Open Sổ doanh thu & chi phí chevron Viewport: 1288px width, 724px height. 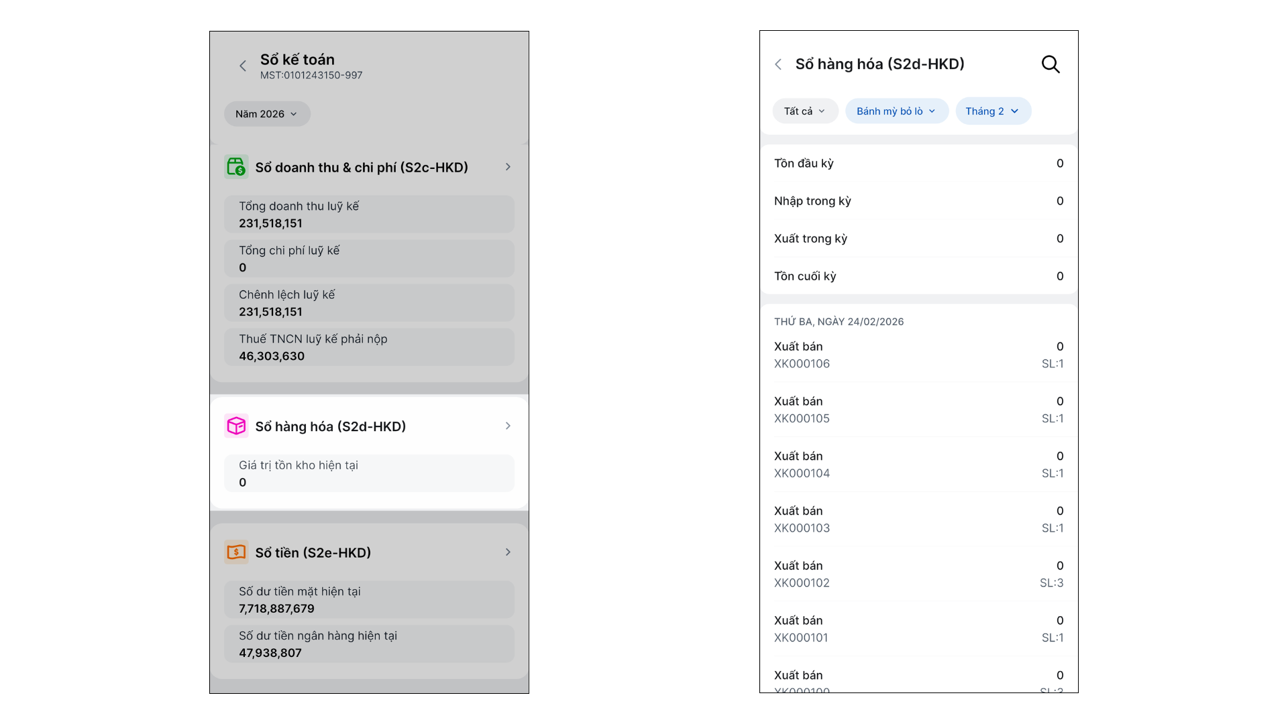pyautogui.click(x=508, y=167)
